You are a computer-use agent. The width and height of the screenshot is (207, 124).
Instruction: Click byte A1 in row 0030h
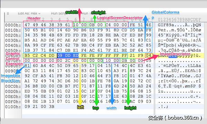(35, 40)
